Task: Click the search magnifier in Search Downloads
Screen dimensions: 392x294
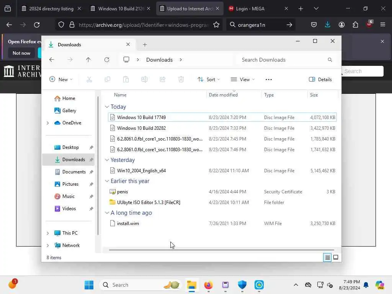Action: [330, 60]
